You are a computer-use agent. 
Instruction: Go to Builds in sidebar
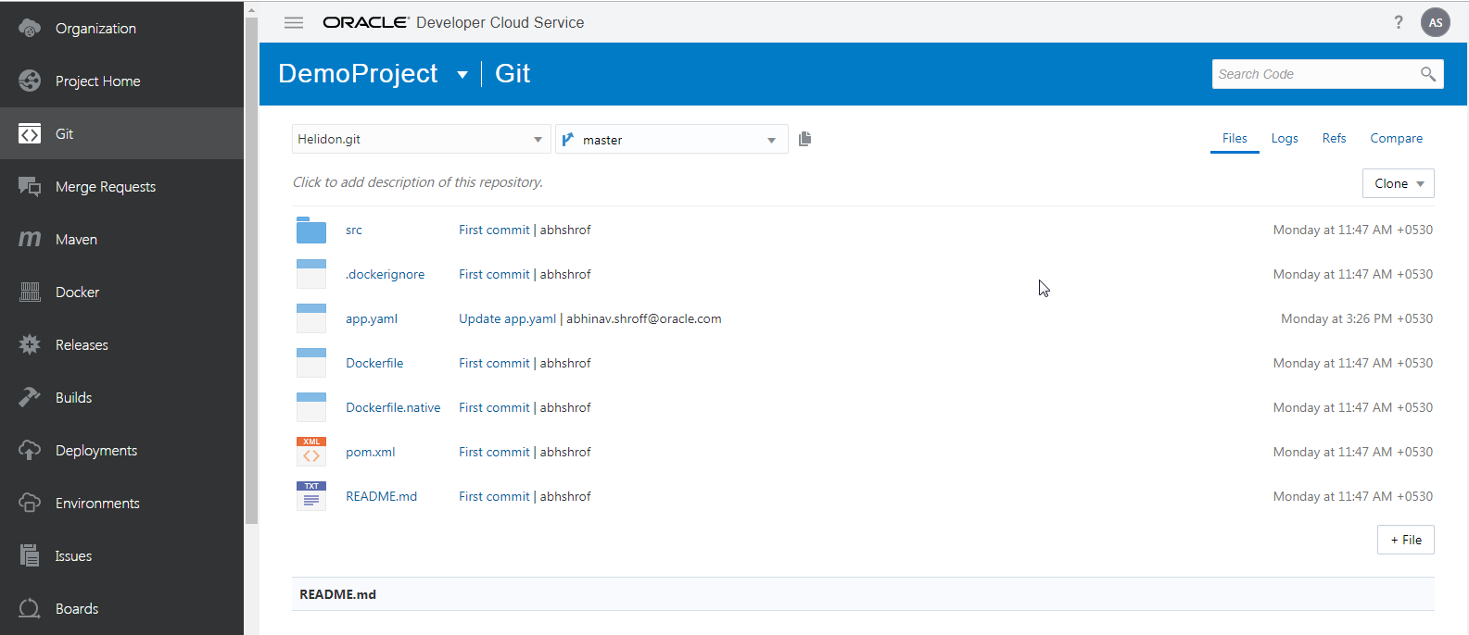coord(73,398)
